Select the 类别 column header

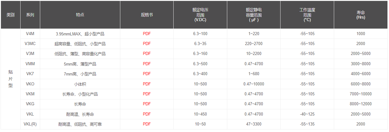11,15
